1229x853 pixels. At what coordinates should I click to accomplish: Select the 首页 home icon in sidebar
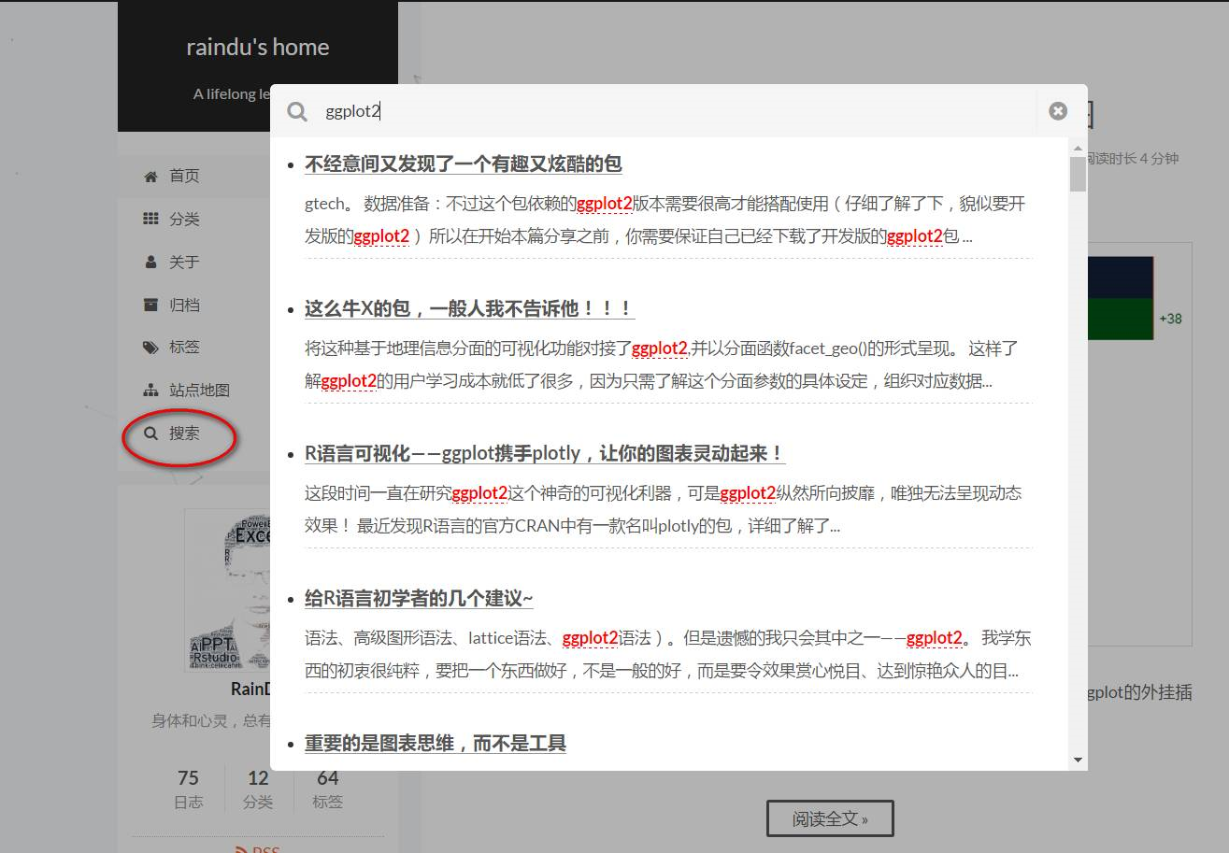[x=150, y=175]
